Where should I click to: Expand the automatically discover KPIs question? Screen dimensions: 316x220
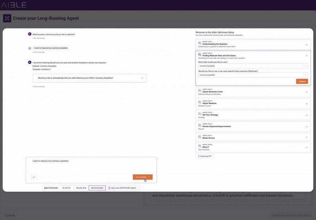click(x=89, y=78)
